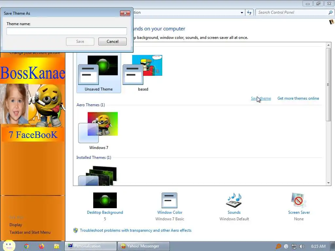
Task: Select the Unsaved Theme thumbnail
Action: [99, 73]
